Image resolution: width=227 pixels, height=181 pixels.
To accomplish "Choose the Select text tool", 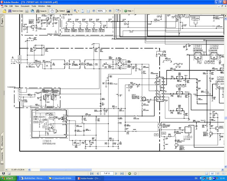I will [60, 11].
